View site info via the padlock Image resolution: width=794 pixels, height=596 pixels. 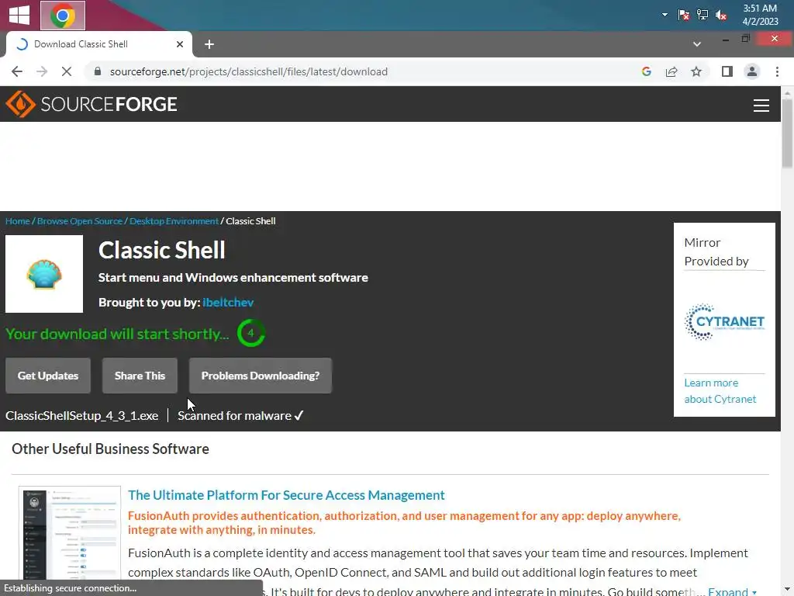coord(98,71)
